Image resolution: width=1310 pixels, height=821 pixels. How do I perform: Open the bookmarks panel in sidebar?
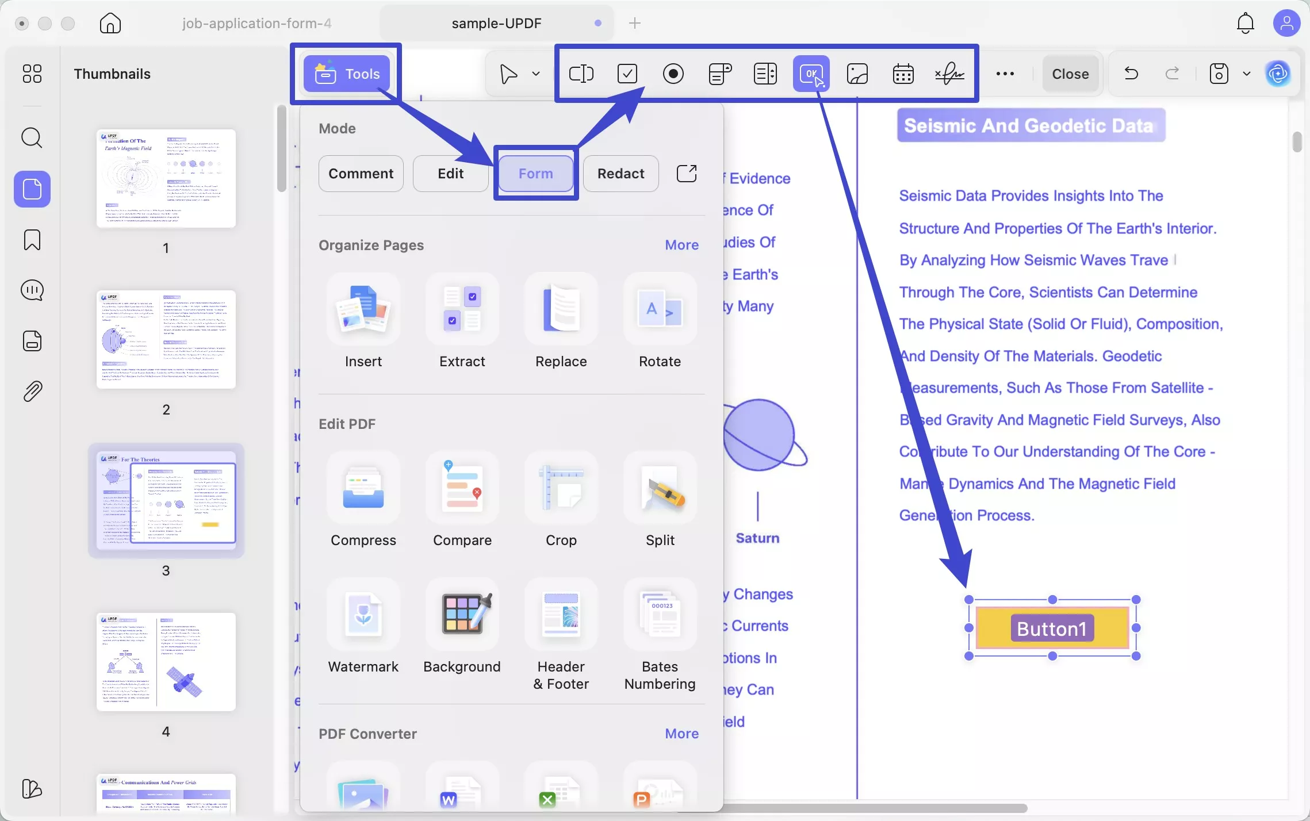pos(32,240)
